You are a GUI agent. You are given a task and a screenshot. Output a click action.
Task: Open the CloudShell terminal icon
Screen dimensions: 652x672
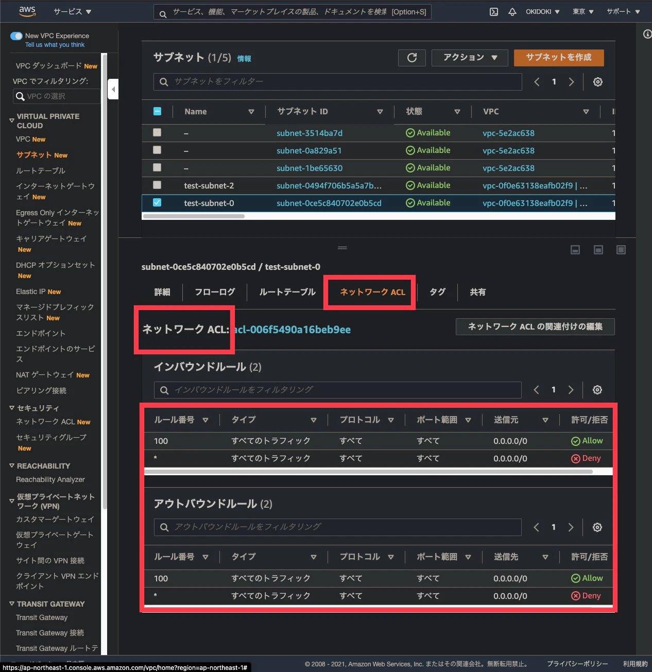[493, 12]
